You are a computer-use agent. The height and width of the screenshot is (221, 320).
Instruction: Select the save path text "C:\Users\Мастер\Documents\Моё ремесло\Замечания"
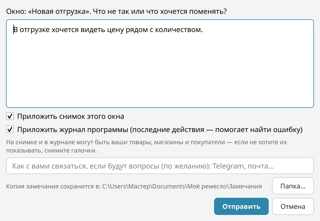182,186
